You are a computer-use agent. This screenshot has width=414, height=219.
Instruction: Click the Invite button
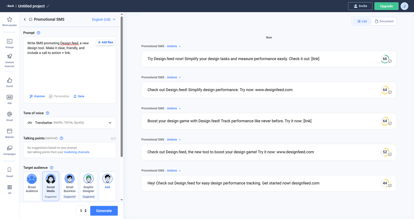tap(360, 6)
